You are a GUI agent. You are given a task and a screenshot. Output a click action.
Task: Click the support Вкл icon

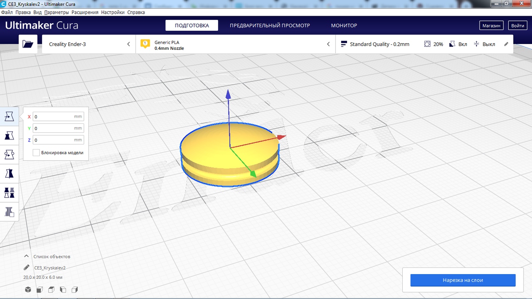click(x=452, y=44)
